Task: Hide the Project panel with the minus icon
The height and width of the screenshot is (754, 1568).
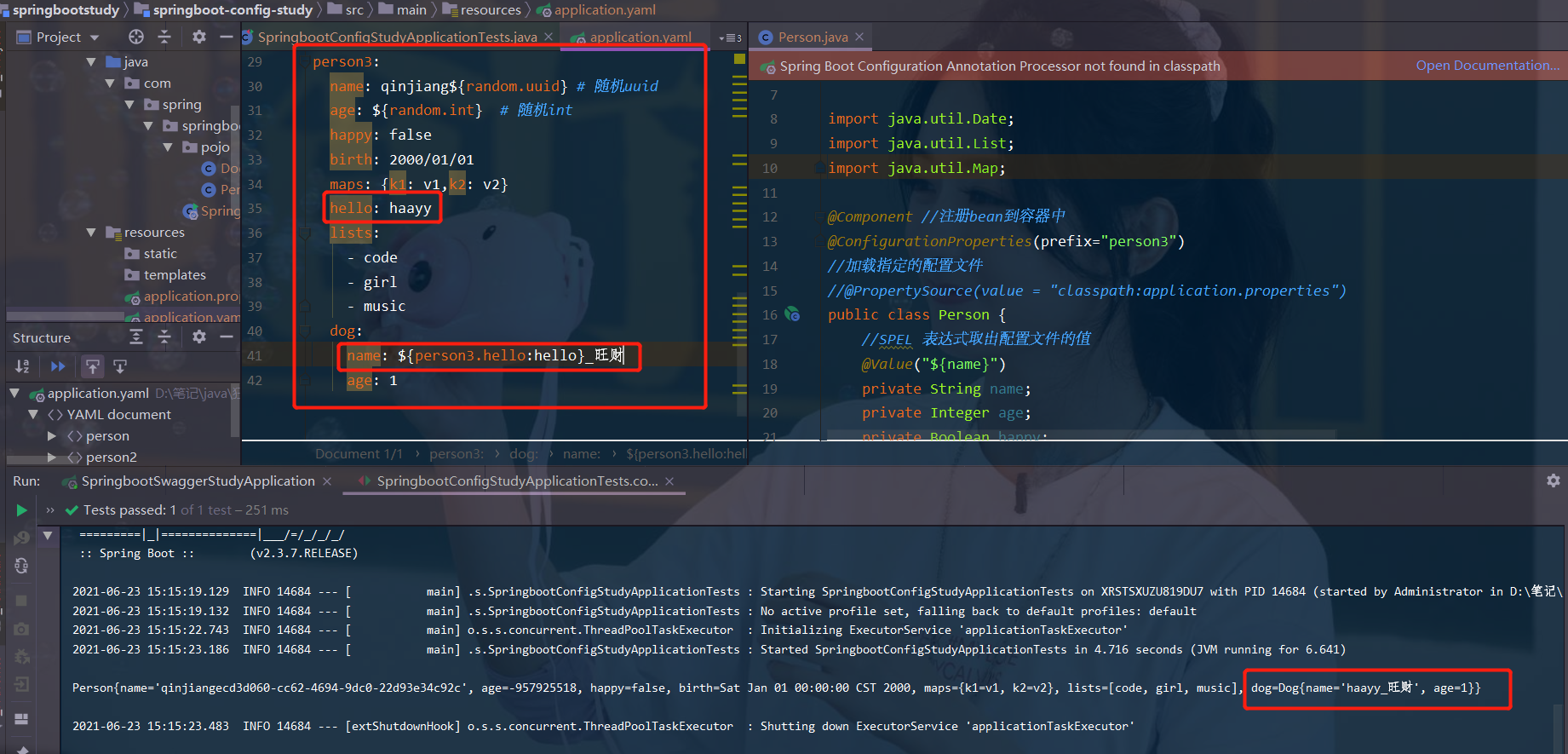Action: 226,37
